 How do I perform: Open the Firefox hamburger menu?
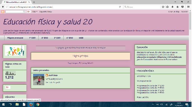[188, 7]
